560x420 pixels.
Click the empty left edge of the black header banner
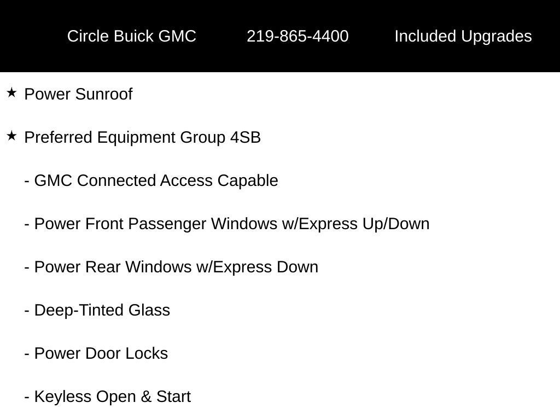pos(22,36)
